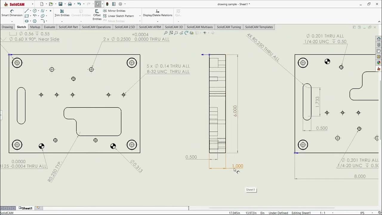Switch to the Drawing tab
This screenshot has width=382, height=215.
click(x=7, y=27)
